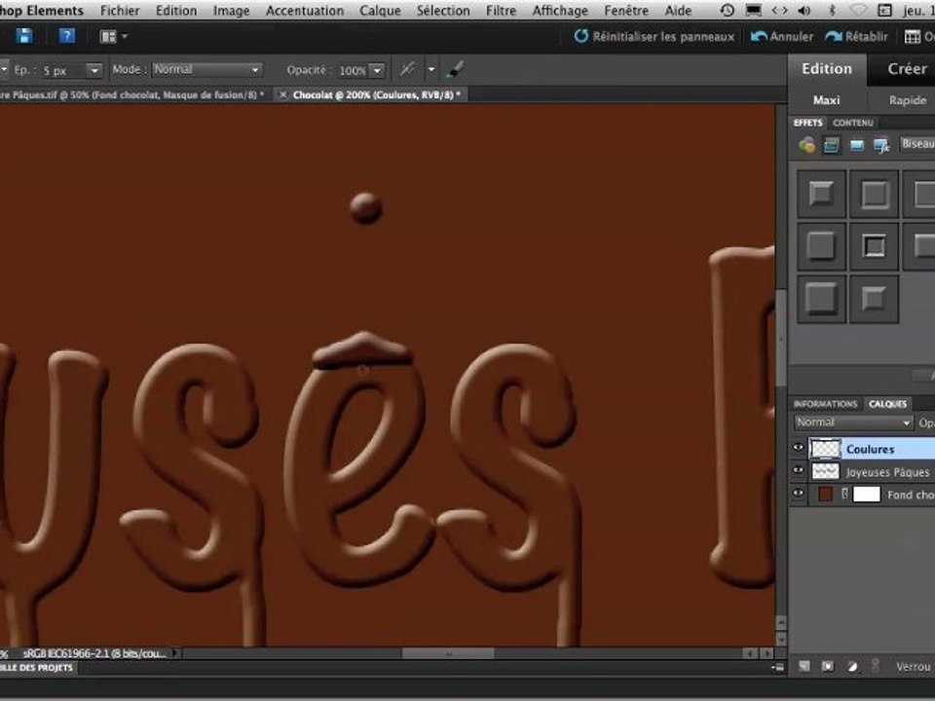Open the Edition workspace tab

[827, 69]
